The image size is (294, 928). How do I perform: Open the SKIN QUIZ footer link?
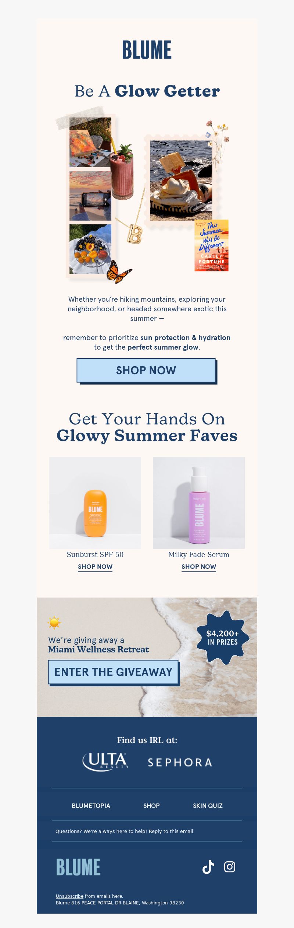click(208, 806)
